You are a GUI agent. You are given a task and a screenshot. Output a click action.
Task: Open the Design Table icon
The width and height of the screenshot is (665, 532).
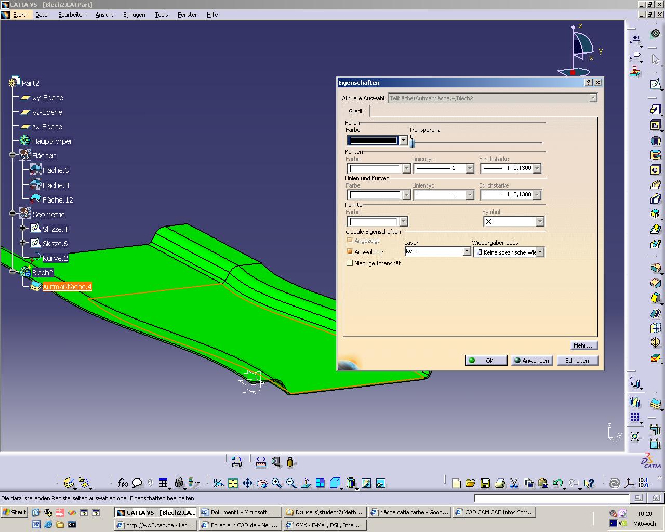pos(163,483)
